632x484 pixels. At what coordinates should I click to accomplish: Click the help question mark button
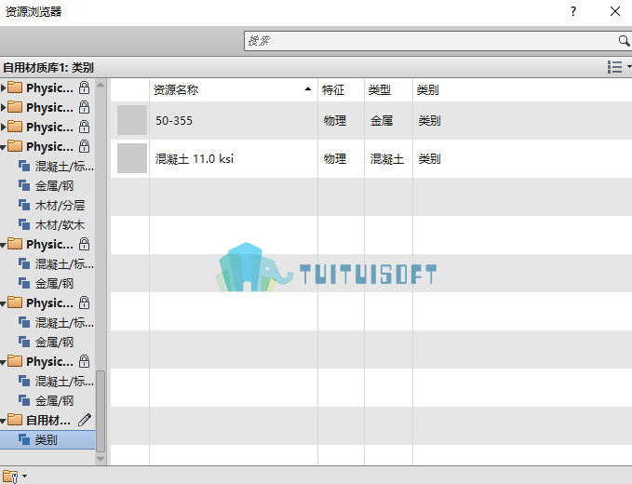(573, 11)
